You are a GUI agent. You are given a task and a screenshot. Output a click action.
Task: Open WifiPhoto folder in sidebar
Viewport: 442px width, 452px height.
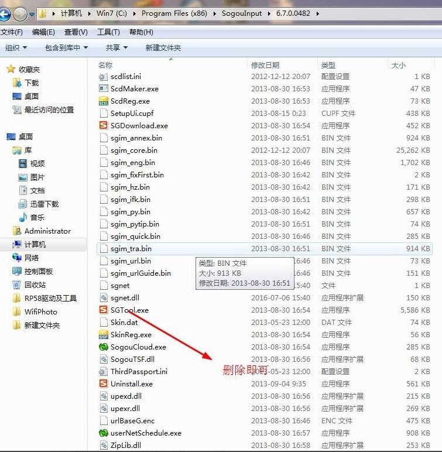35,311
